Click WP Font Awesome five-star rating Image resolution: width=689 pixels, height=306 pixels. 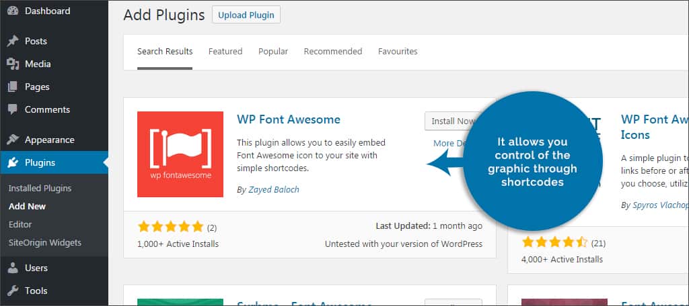[170, 227]
